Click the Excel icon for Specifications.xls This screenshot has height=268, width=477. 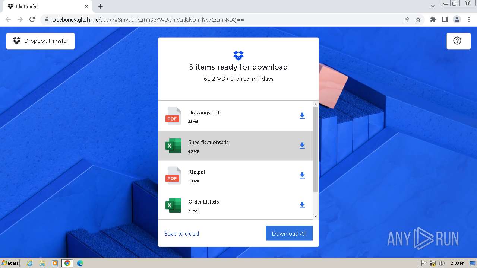point(173,146)
